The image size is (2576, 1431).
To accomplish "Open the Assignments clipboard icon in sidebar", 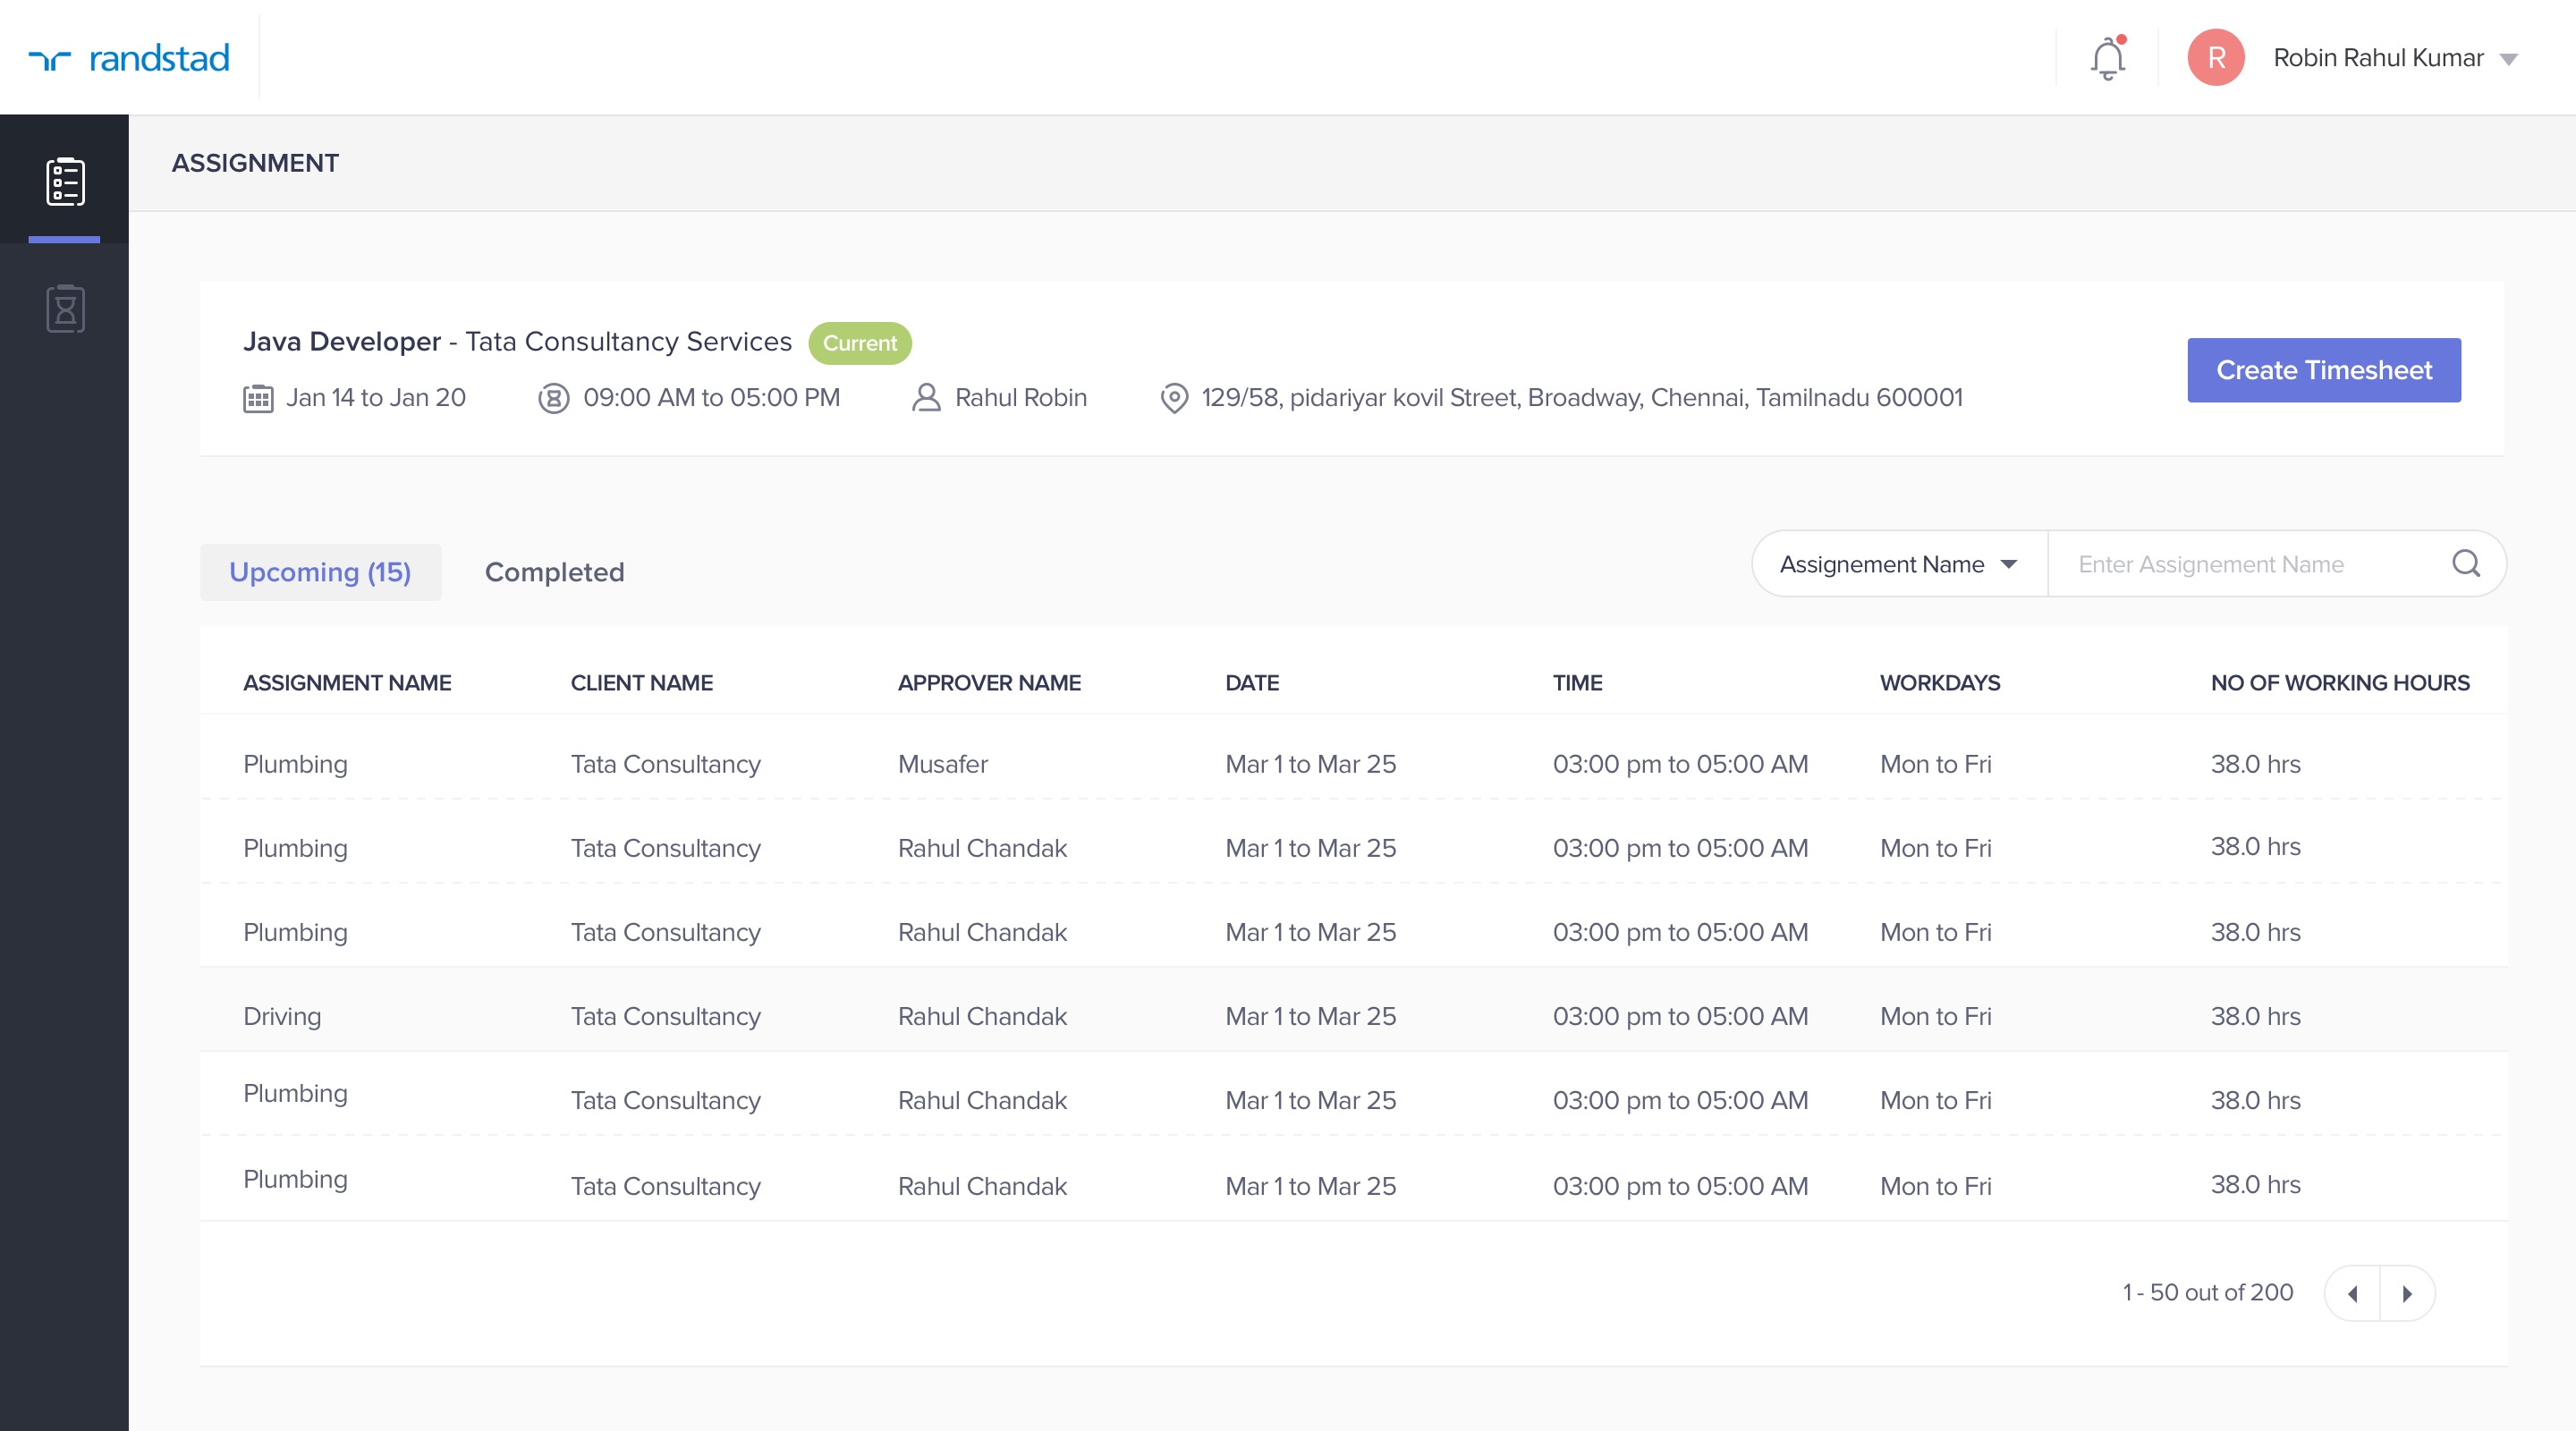I will [x=64, y=182].
